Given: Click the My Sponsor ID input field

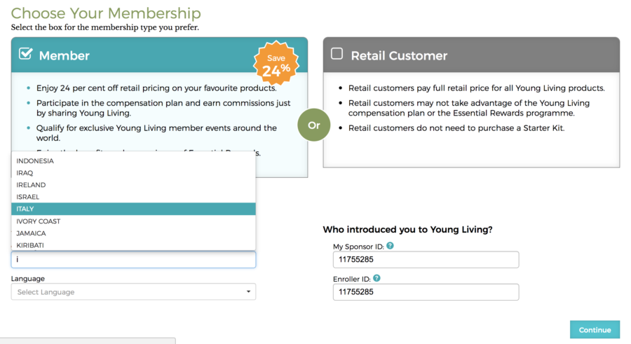Looking at the screenshot, I should (x=426, y=259).
